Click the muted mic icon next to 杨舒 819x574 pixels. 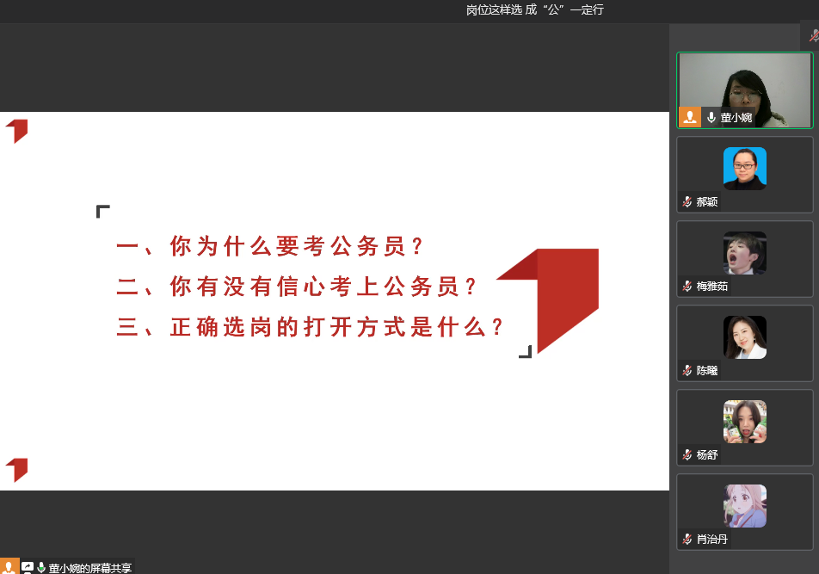click(687, 455)
